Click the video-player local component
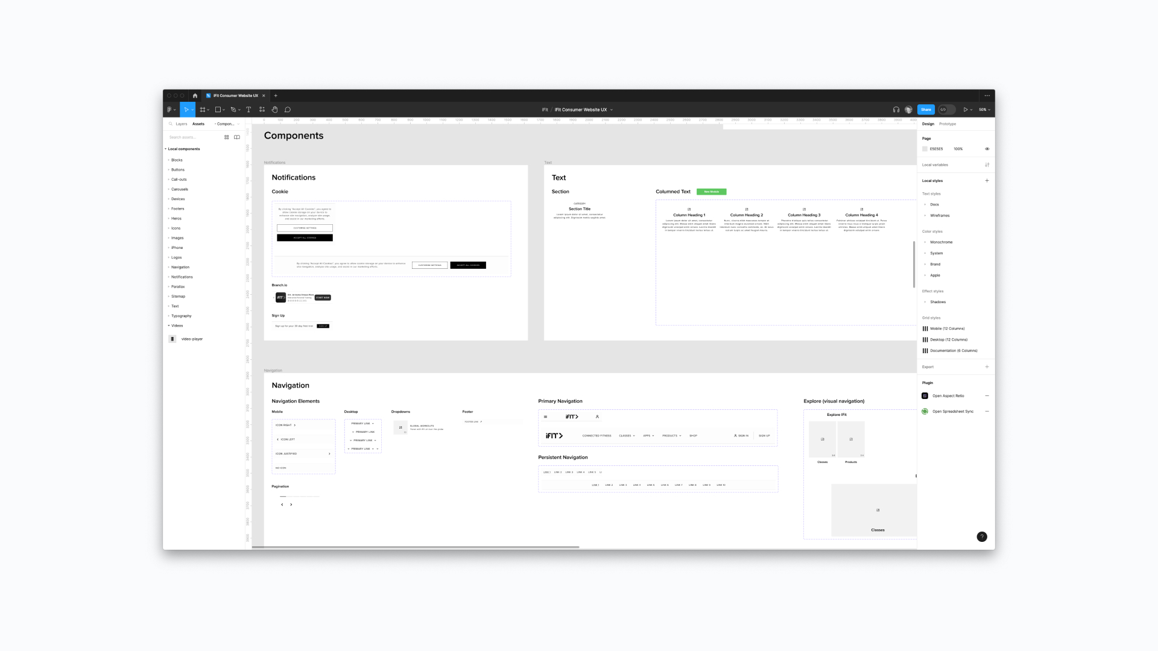The image size is (1158, 651). (x=192, y=339)
